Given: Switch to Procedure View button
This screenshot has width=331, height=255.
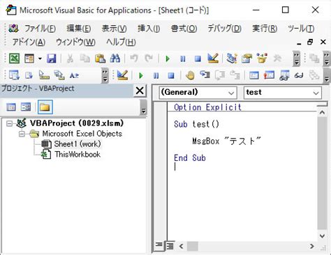Looking at the screenshot, I should (x=159, y=245).
